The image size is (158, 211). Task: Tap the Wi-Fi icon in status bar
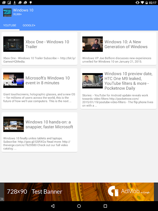click(x=142, y=2)
